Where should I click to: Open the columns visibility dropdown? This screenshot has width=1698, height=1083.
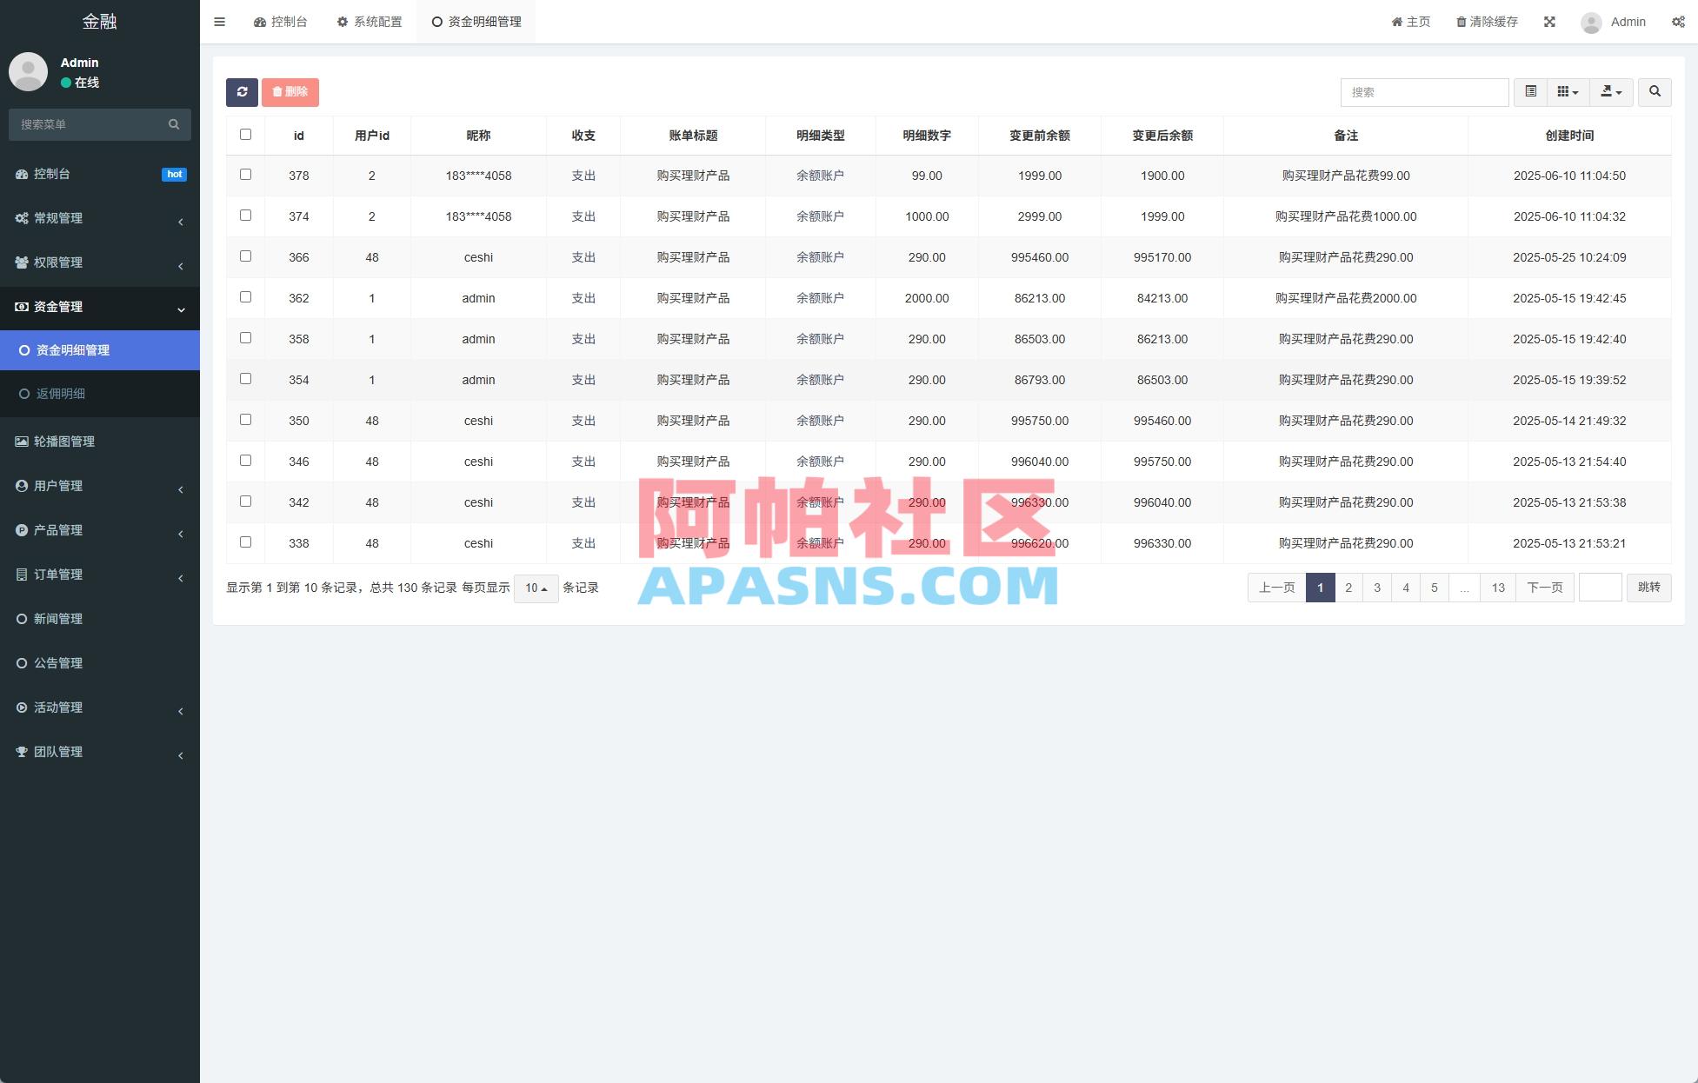point(1566,91)
